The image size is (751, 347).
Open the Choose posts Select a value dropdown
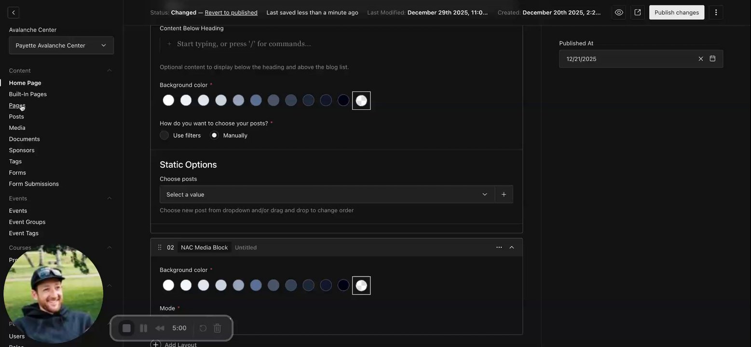[327, 194]
